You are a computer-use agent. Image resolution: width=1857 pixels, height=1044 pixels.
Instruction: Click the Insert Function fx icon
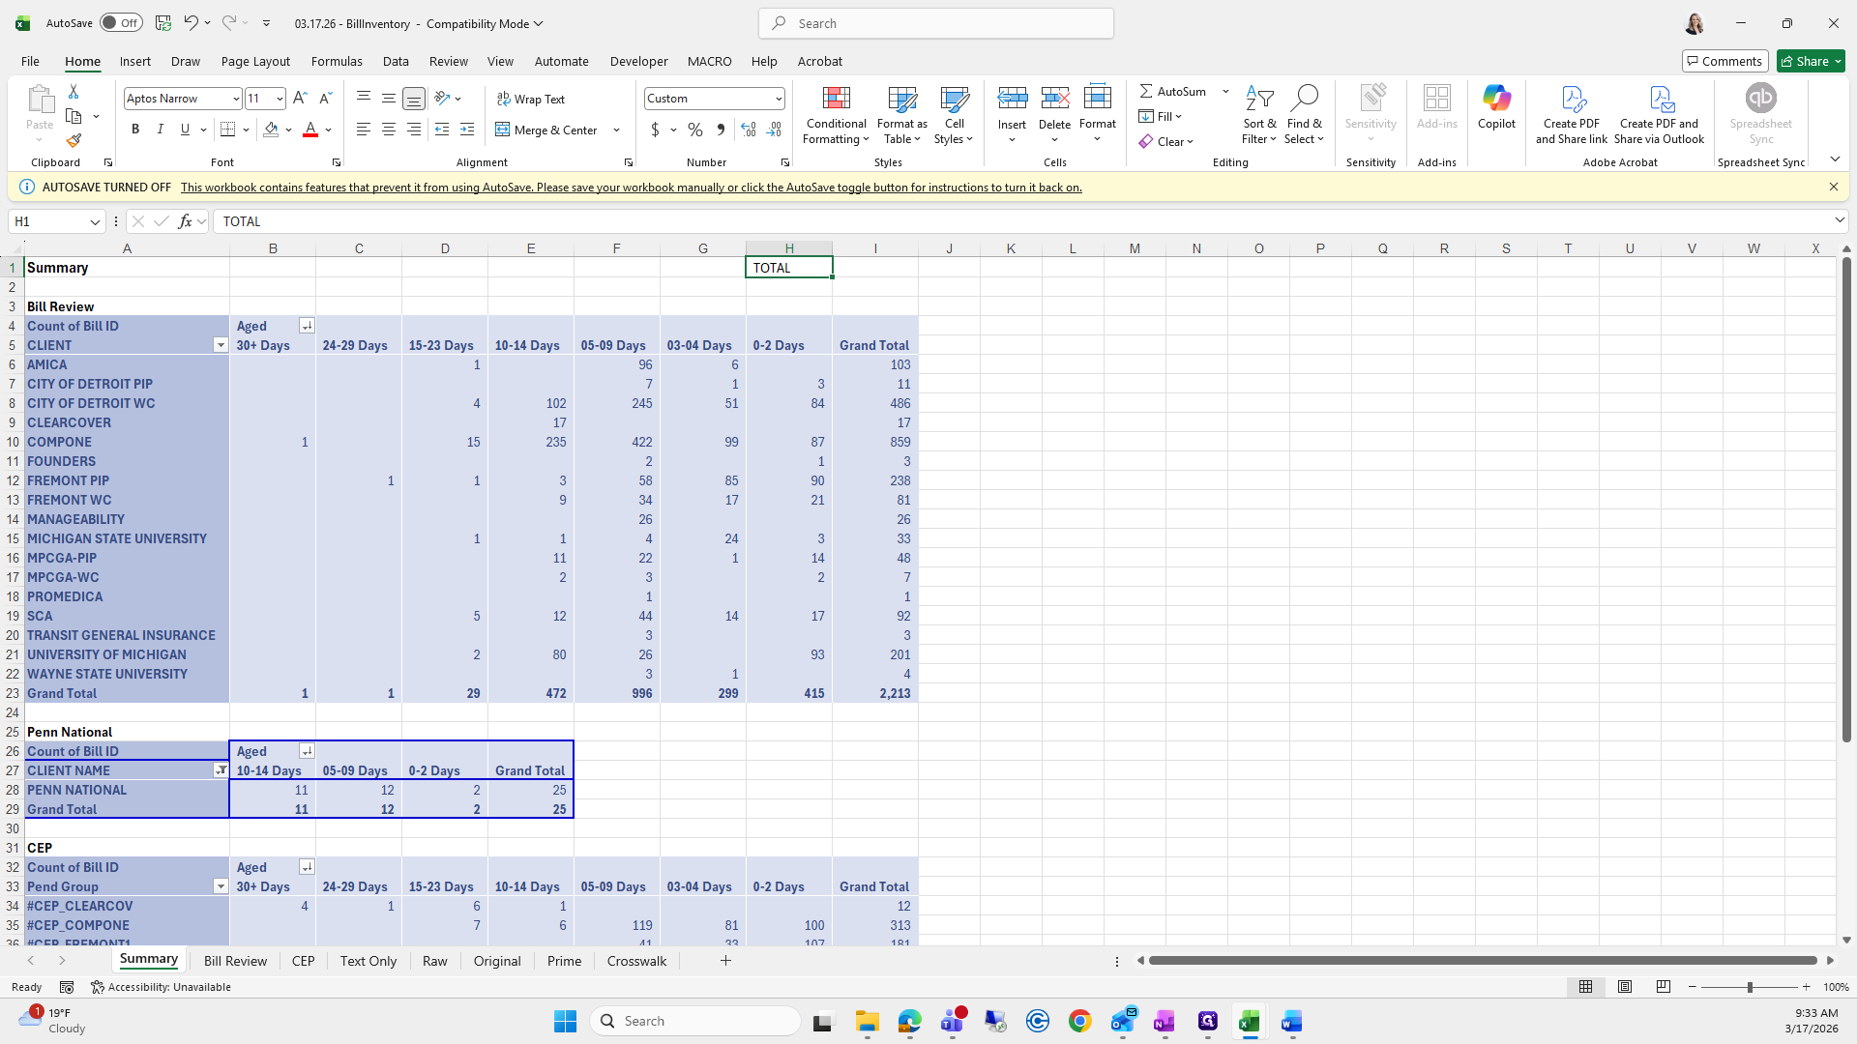(185, 221)
